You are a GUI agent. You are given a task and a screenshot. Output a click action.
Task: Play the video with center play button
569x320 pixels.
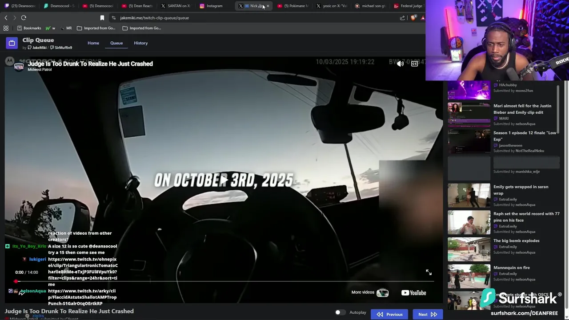(x=224, y=180)
